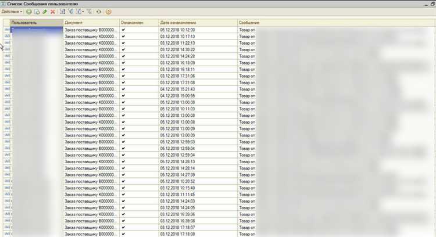Click row icon for 03.12.2018 11:11:45 entry
436x237 pixels.
7,195
